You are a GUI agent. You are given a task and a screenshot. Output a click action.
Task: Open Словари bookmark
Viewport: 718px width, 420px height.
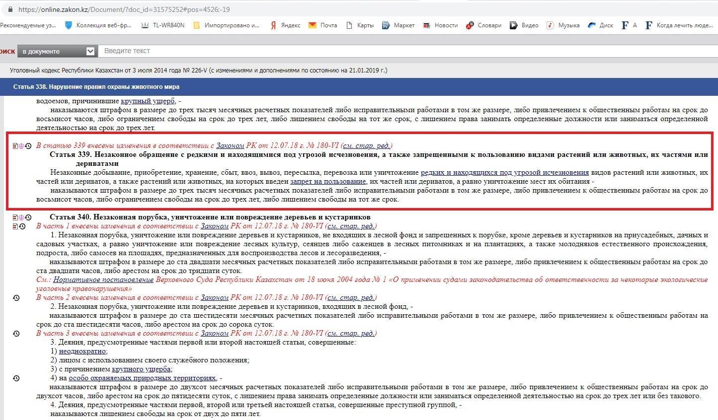pos(484,25)
